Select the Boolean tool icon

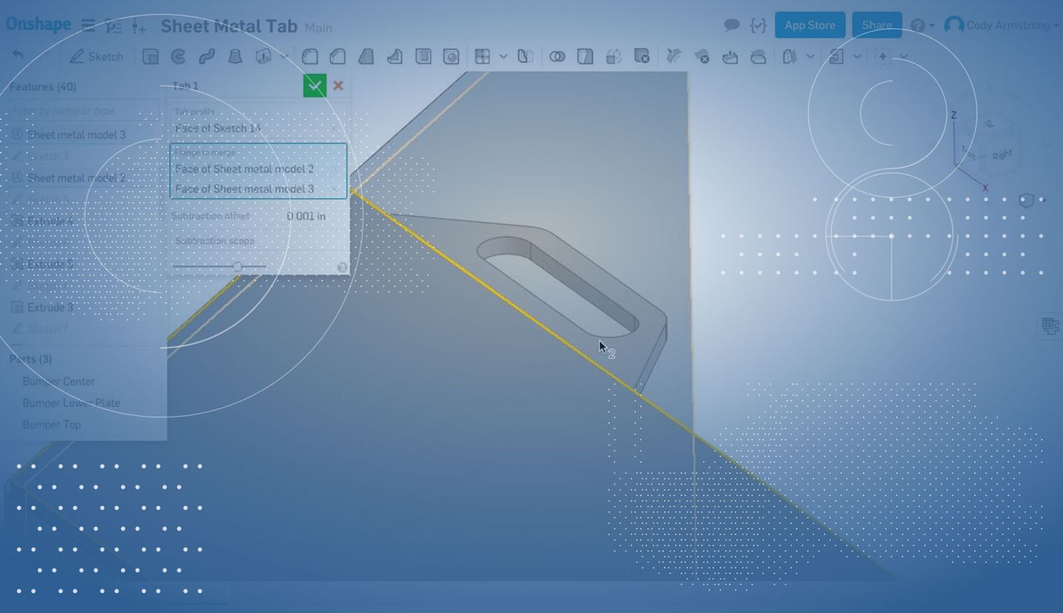[x=557, y=57]
